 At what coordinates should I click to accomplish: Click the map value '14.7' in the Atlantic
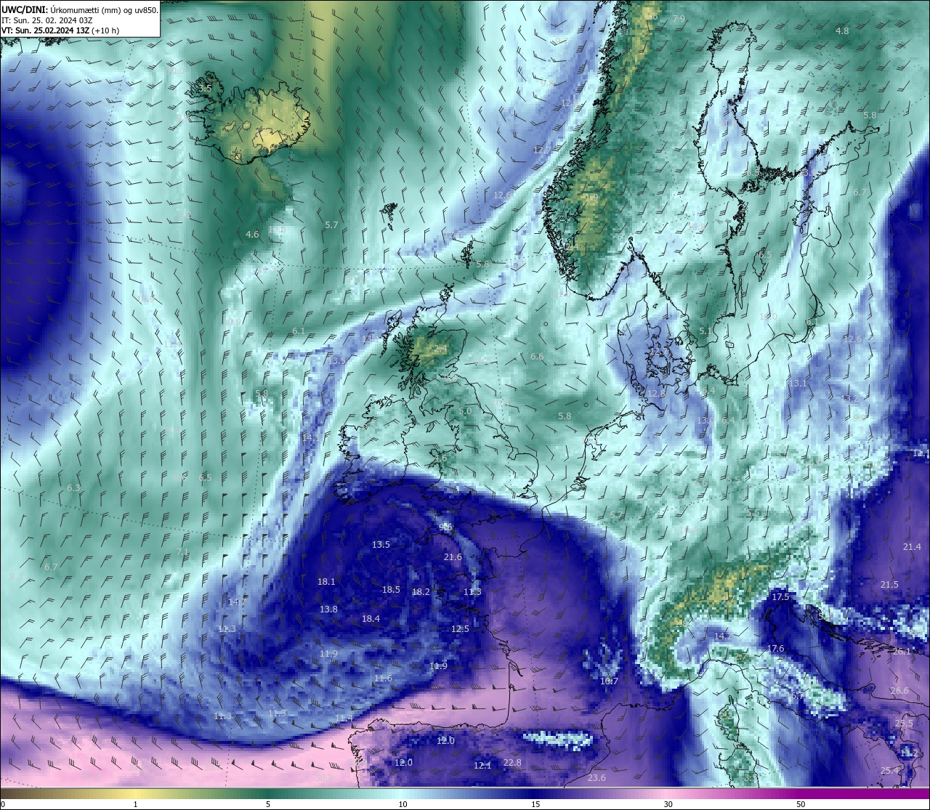(x=237, y=602)
